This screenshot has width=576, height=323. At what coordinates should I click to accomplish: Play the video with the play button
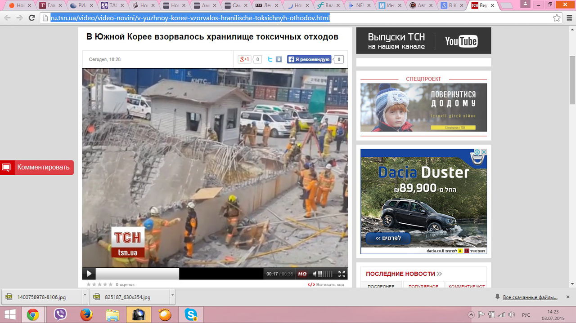pyautogui.click(x=89, y=273)
